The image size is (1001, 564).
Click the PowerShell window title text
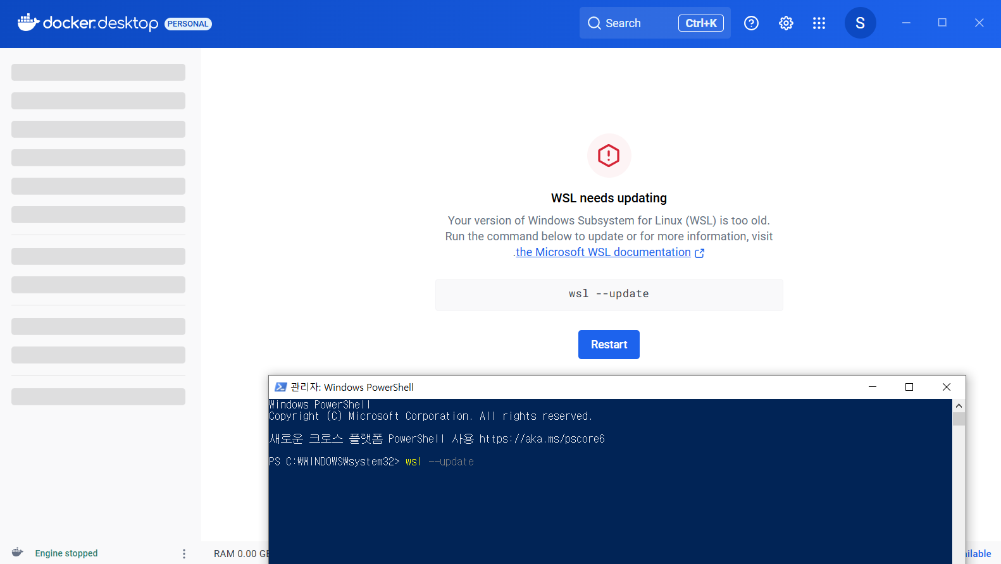tap(352, 387)
